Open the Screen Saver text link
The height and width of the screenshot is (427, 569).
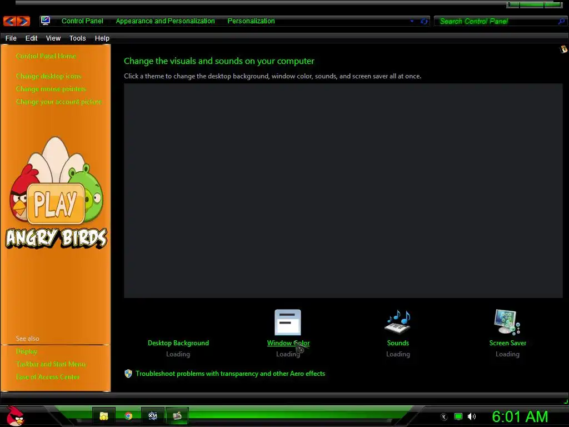point(507,343)
